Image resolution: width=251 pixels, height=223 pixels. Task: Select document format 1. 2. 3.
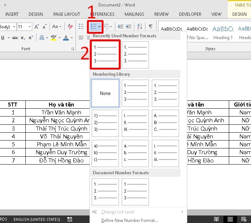(x=105, y=192)
